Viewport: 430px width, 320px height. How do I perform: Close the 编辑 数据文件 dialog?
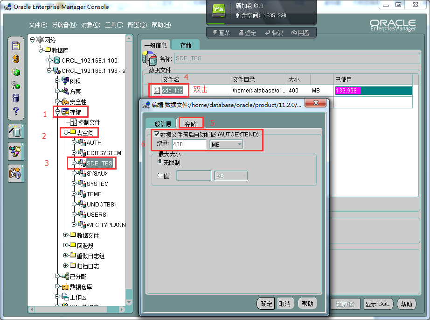pos(316,103)
